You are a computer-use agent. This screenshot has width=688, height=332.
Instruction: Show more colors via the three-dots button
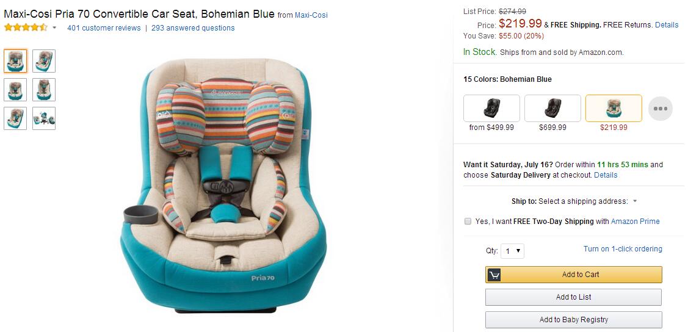coord(660,109)
